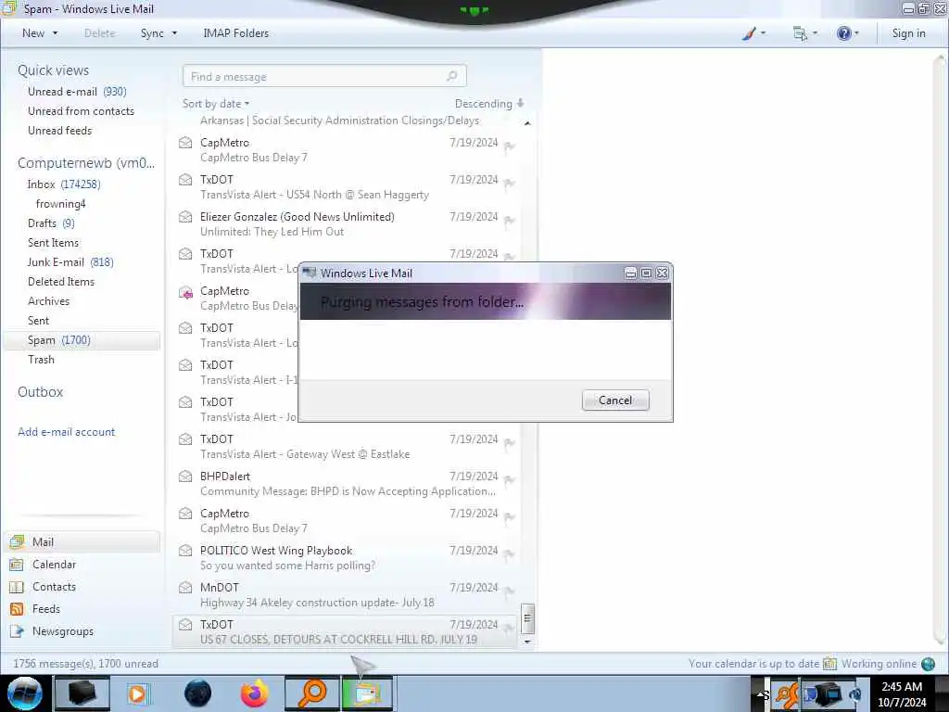Select Unread e-mail quick view

77,92
